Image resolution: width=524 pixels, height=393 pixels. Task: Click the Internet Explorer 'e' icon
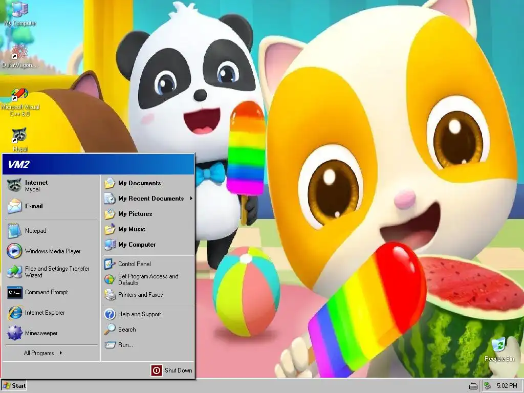pos(14,313)
